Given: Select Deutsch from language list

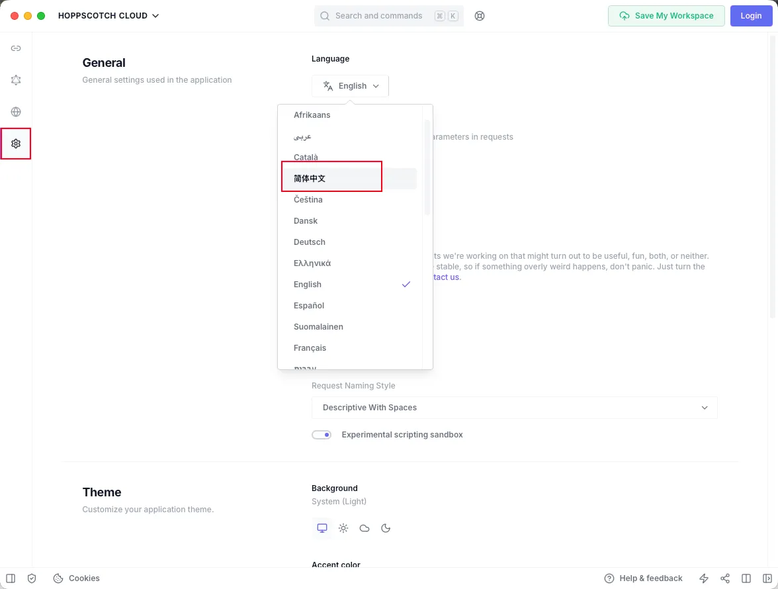Looking at the screenshot, I should tap(310, 242).
